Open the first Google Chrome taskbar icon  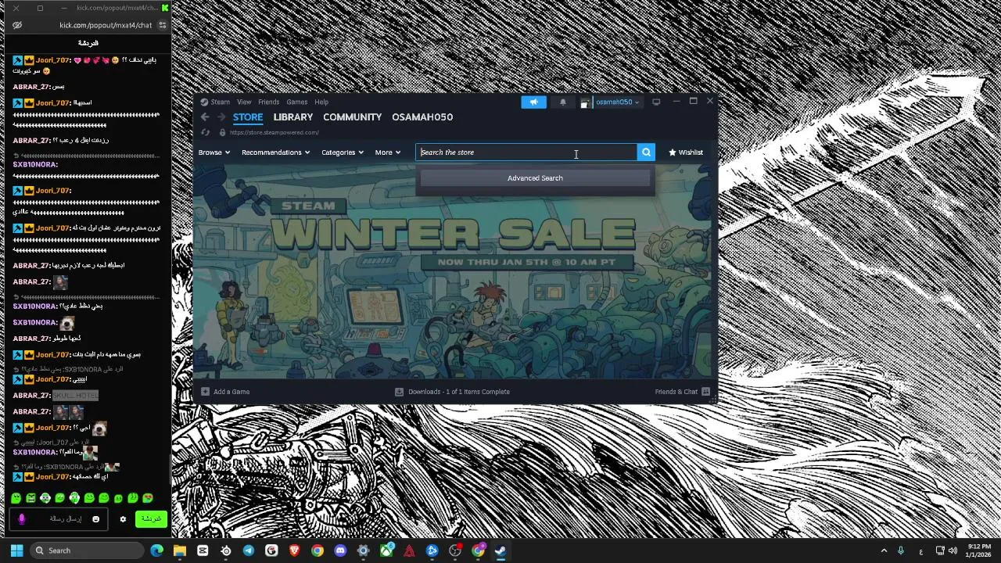pos(317,550)
